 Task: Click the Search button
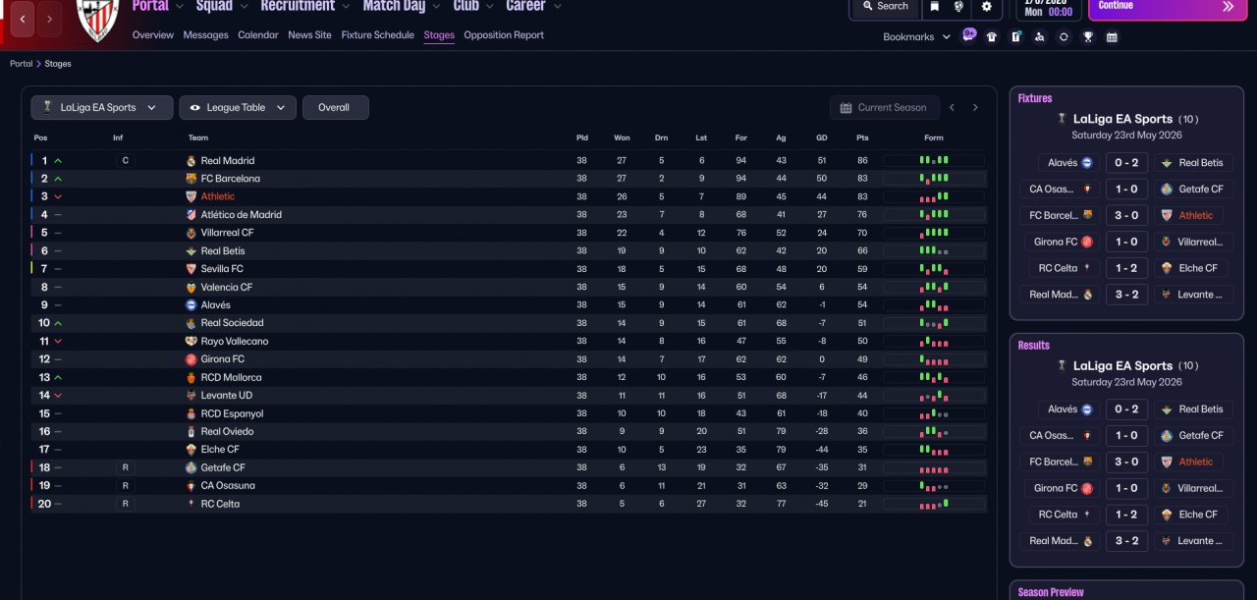[x=885, y=6]
